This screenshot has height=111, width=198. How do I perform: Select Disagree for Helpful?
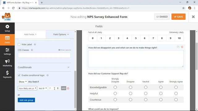coord(131,93)
